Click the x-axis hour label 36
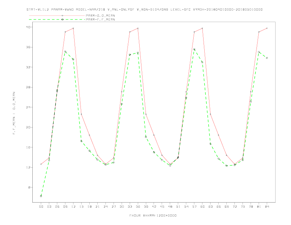The width and height of the screenshot is (291, 225). click(x=138, y=207)
